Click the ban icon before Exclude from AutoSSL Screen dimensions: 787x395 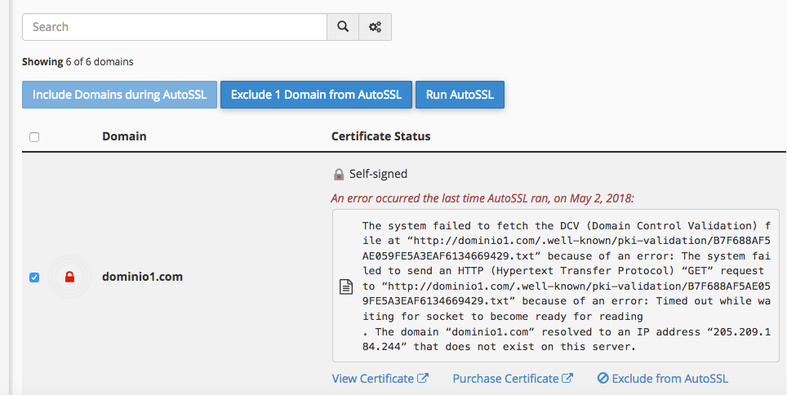click(602, 379)
